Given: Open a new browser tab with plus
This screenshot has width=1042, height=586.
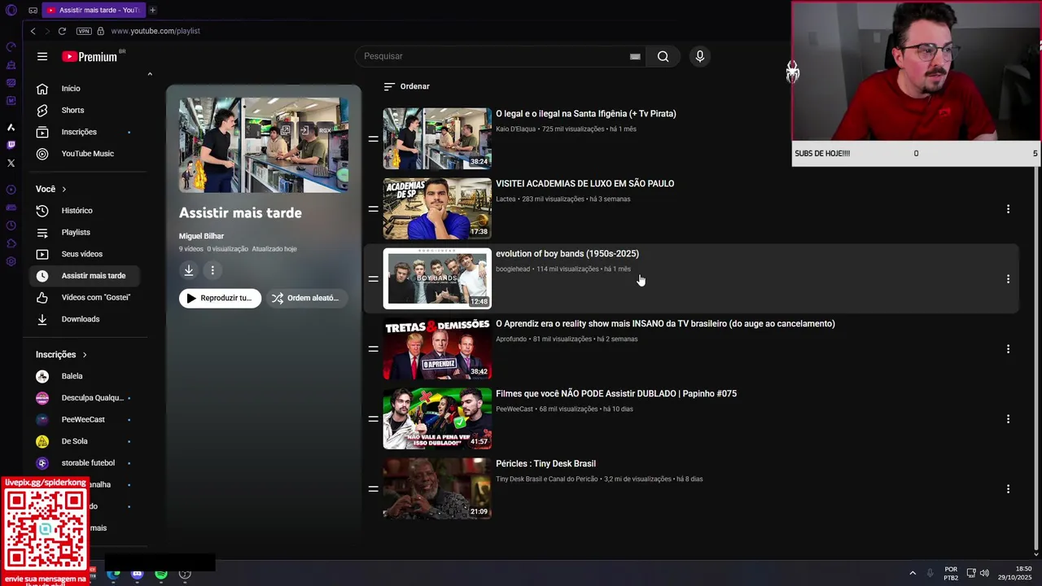Looking at the screenshot, I should tap(152, 10).
